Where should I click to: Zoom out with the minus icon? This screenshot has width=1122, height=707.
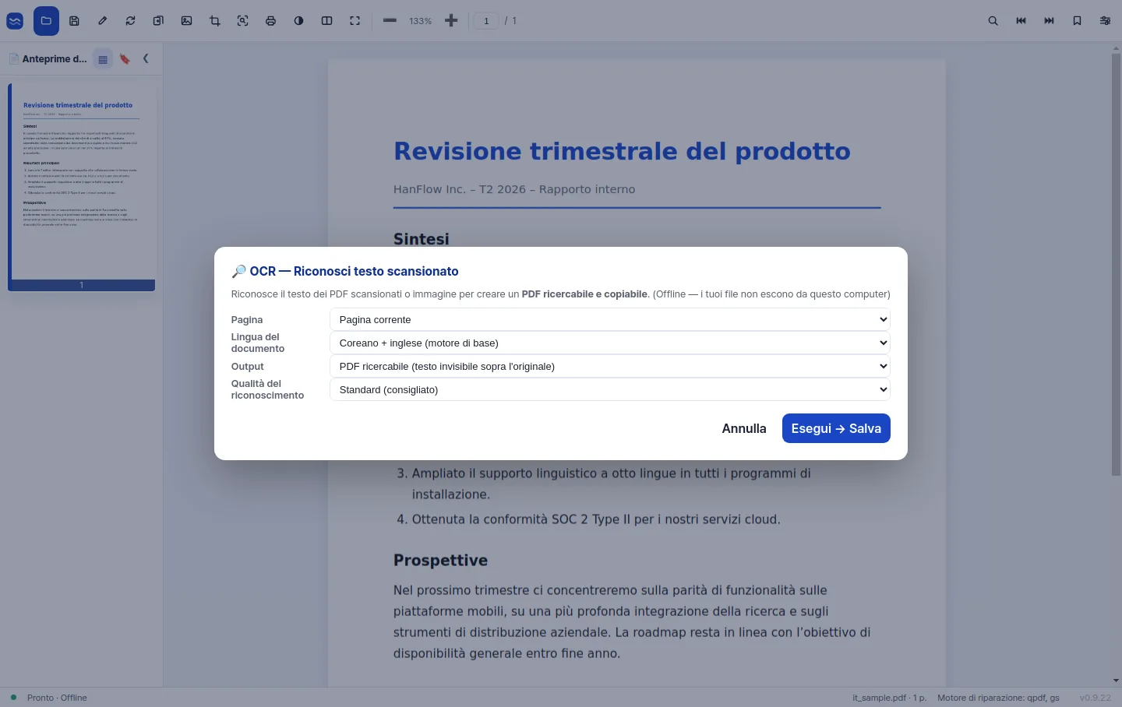[x=390, y=21]
